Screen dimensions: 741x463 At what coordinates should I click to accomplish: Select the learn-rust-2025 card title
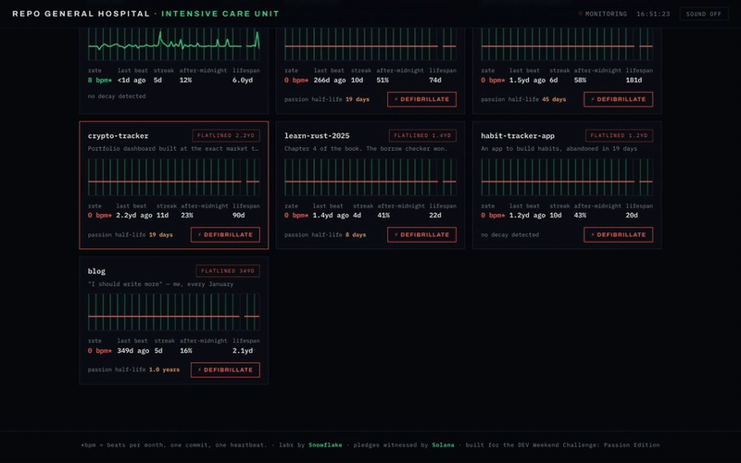[x=317, y=135]
